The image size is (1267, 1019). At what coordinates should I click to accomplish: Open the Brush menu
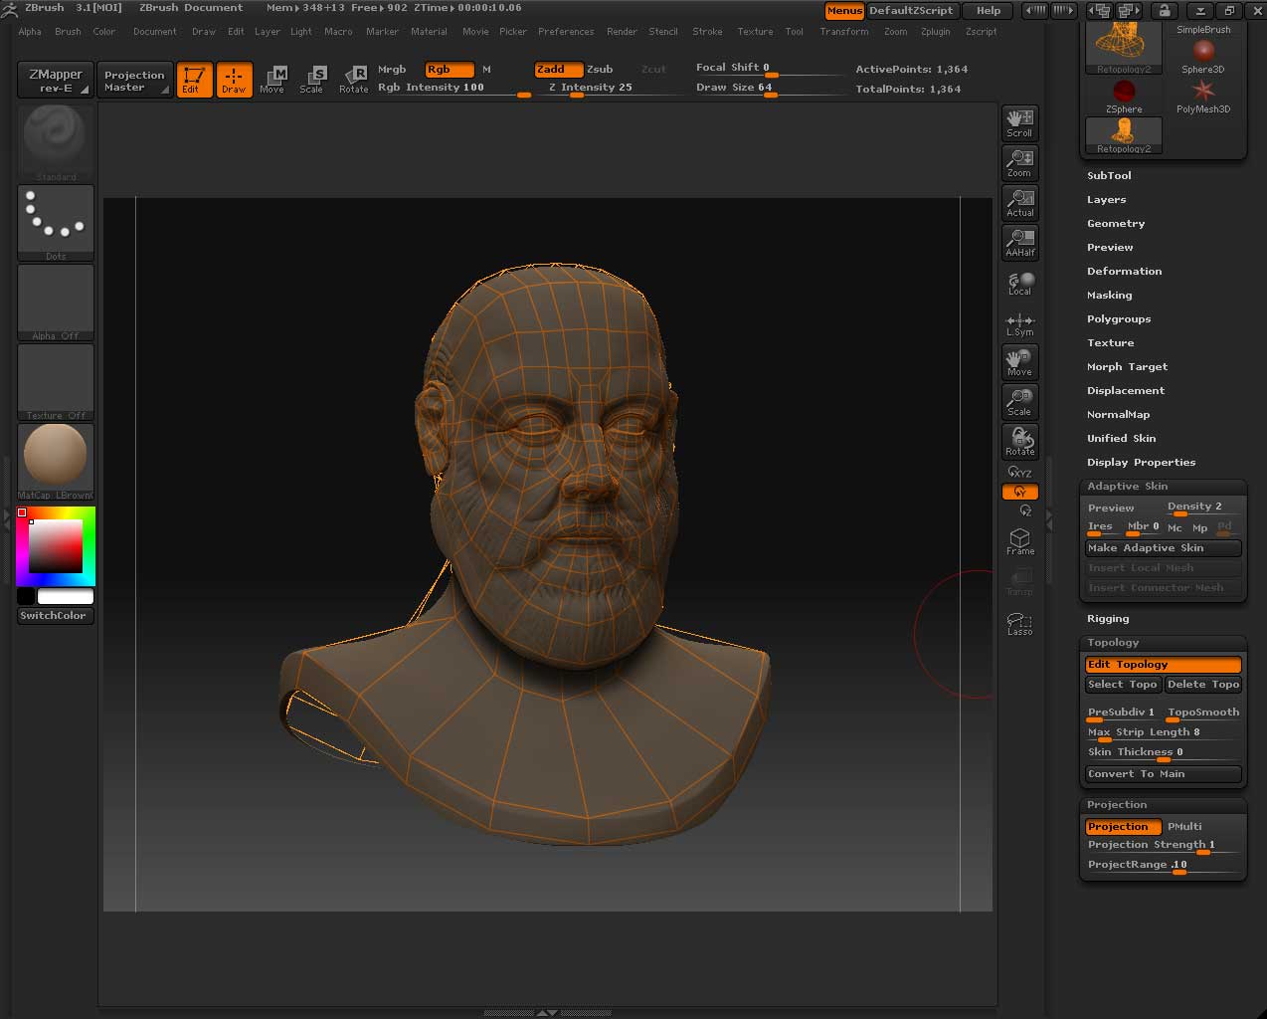point(68,31)
